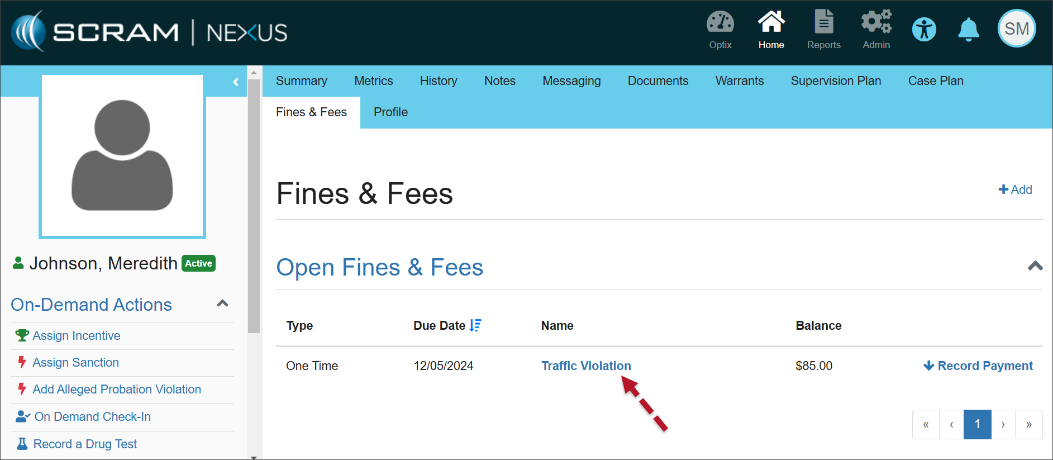Open Admin gears icon

(876, 23)
